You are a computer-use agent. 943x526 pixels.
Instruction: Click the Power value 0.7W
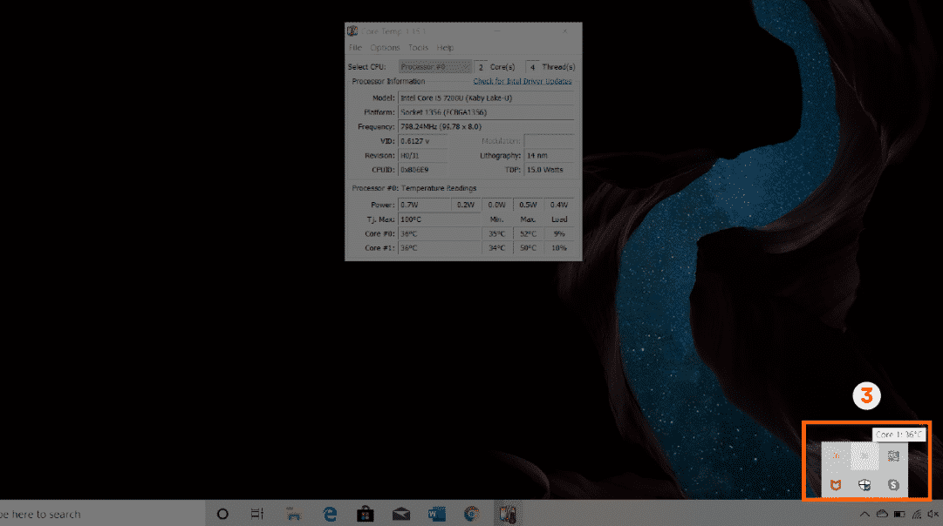[423, 205]
